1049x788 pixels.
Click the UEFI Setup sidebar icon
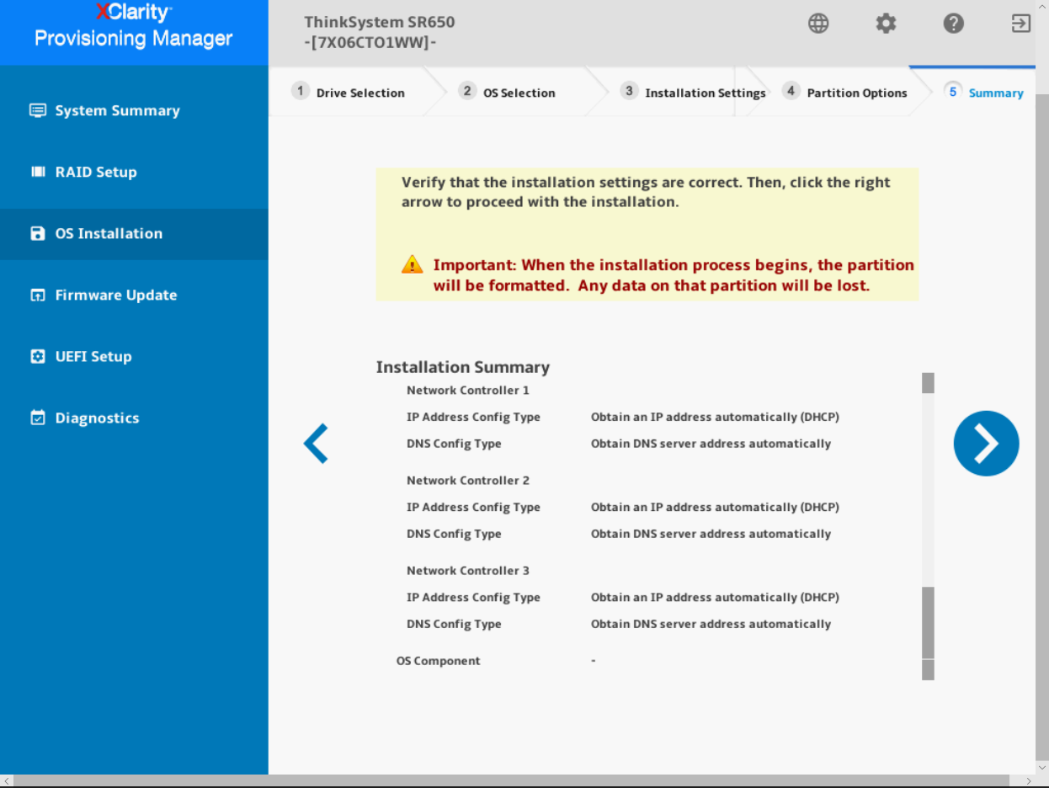37,356
